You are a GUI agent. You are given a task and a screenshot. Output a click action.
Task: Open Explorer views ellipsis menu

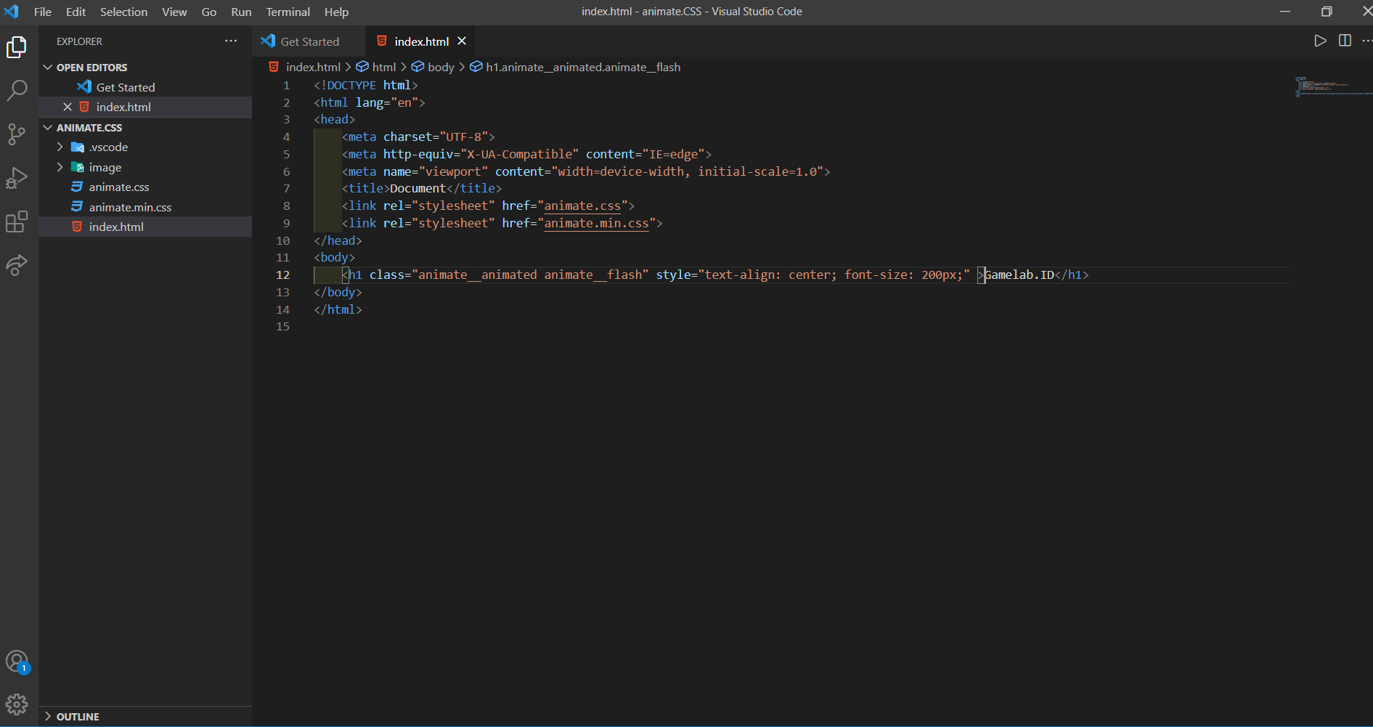point(231,41)
